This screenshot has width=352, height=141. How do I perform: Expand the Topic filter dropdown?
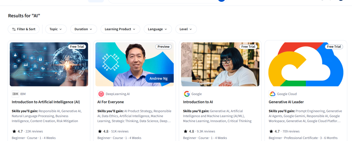pos(56,29)
